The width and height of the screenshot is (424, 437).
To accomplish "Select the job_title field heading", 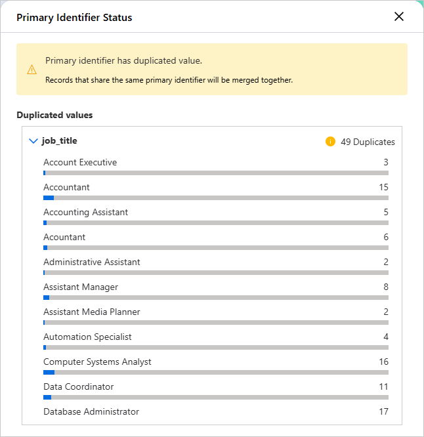I will pyautogui.click(x=59, y=140).
